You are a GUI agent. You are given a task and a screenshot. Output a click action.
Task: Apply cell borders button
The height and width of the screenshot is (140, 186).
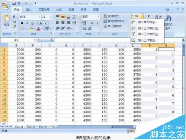(22, 29)
